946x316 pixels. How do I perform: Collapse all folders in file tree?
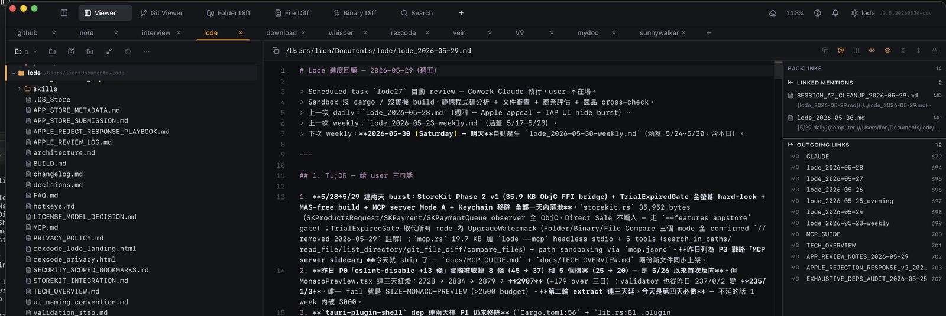[x=109, y=51]
